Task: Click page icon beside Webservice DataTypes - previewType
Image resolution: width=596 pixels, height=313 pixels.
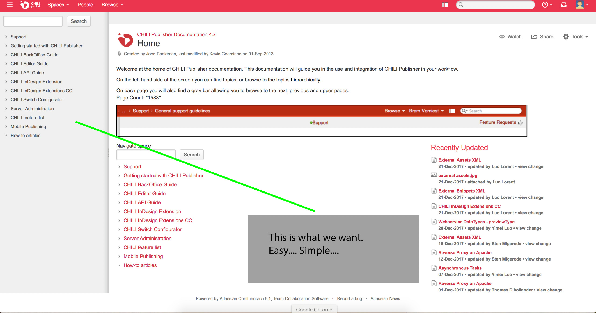Action: [434, 222]
